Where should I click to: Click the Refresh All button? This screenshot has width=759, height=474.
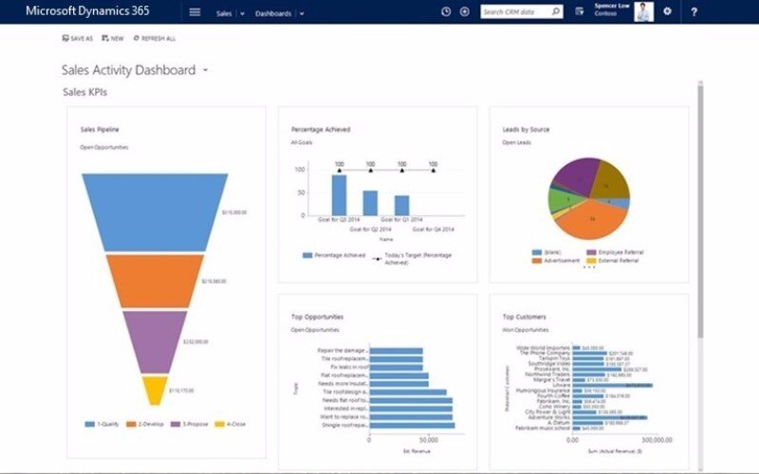point(155,39)
